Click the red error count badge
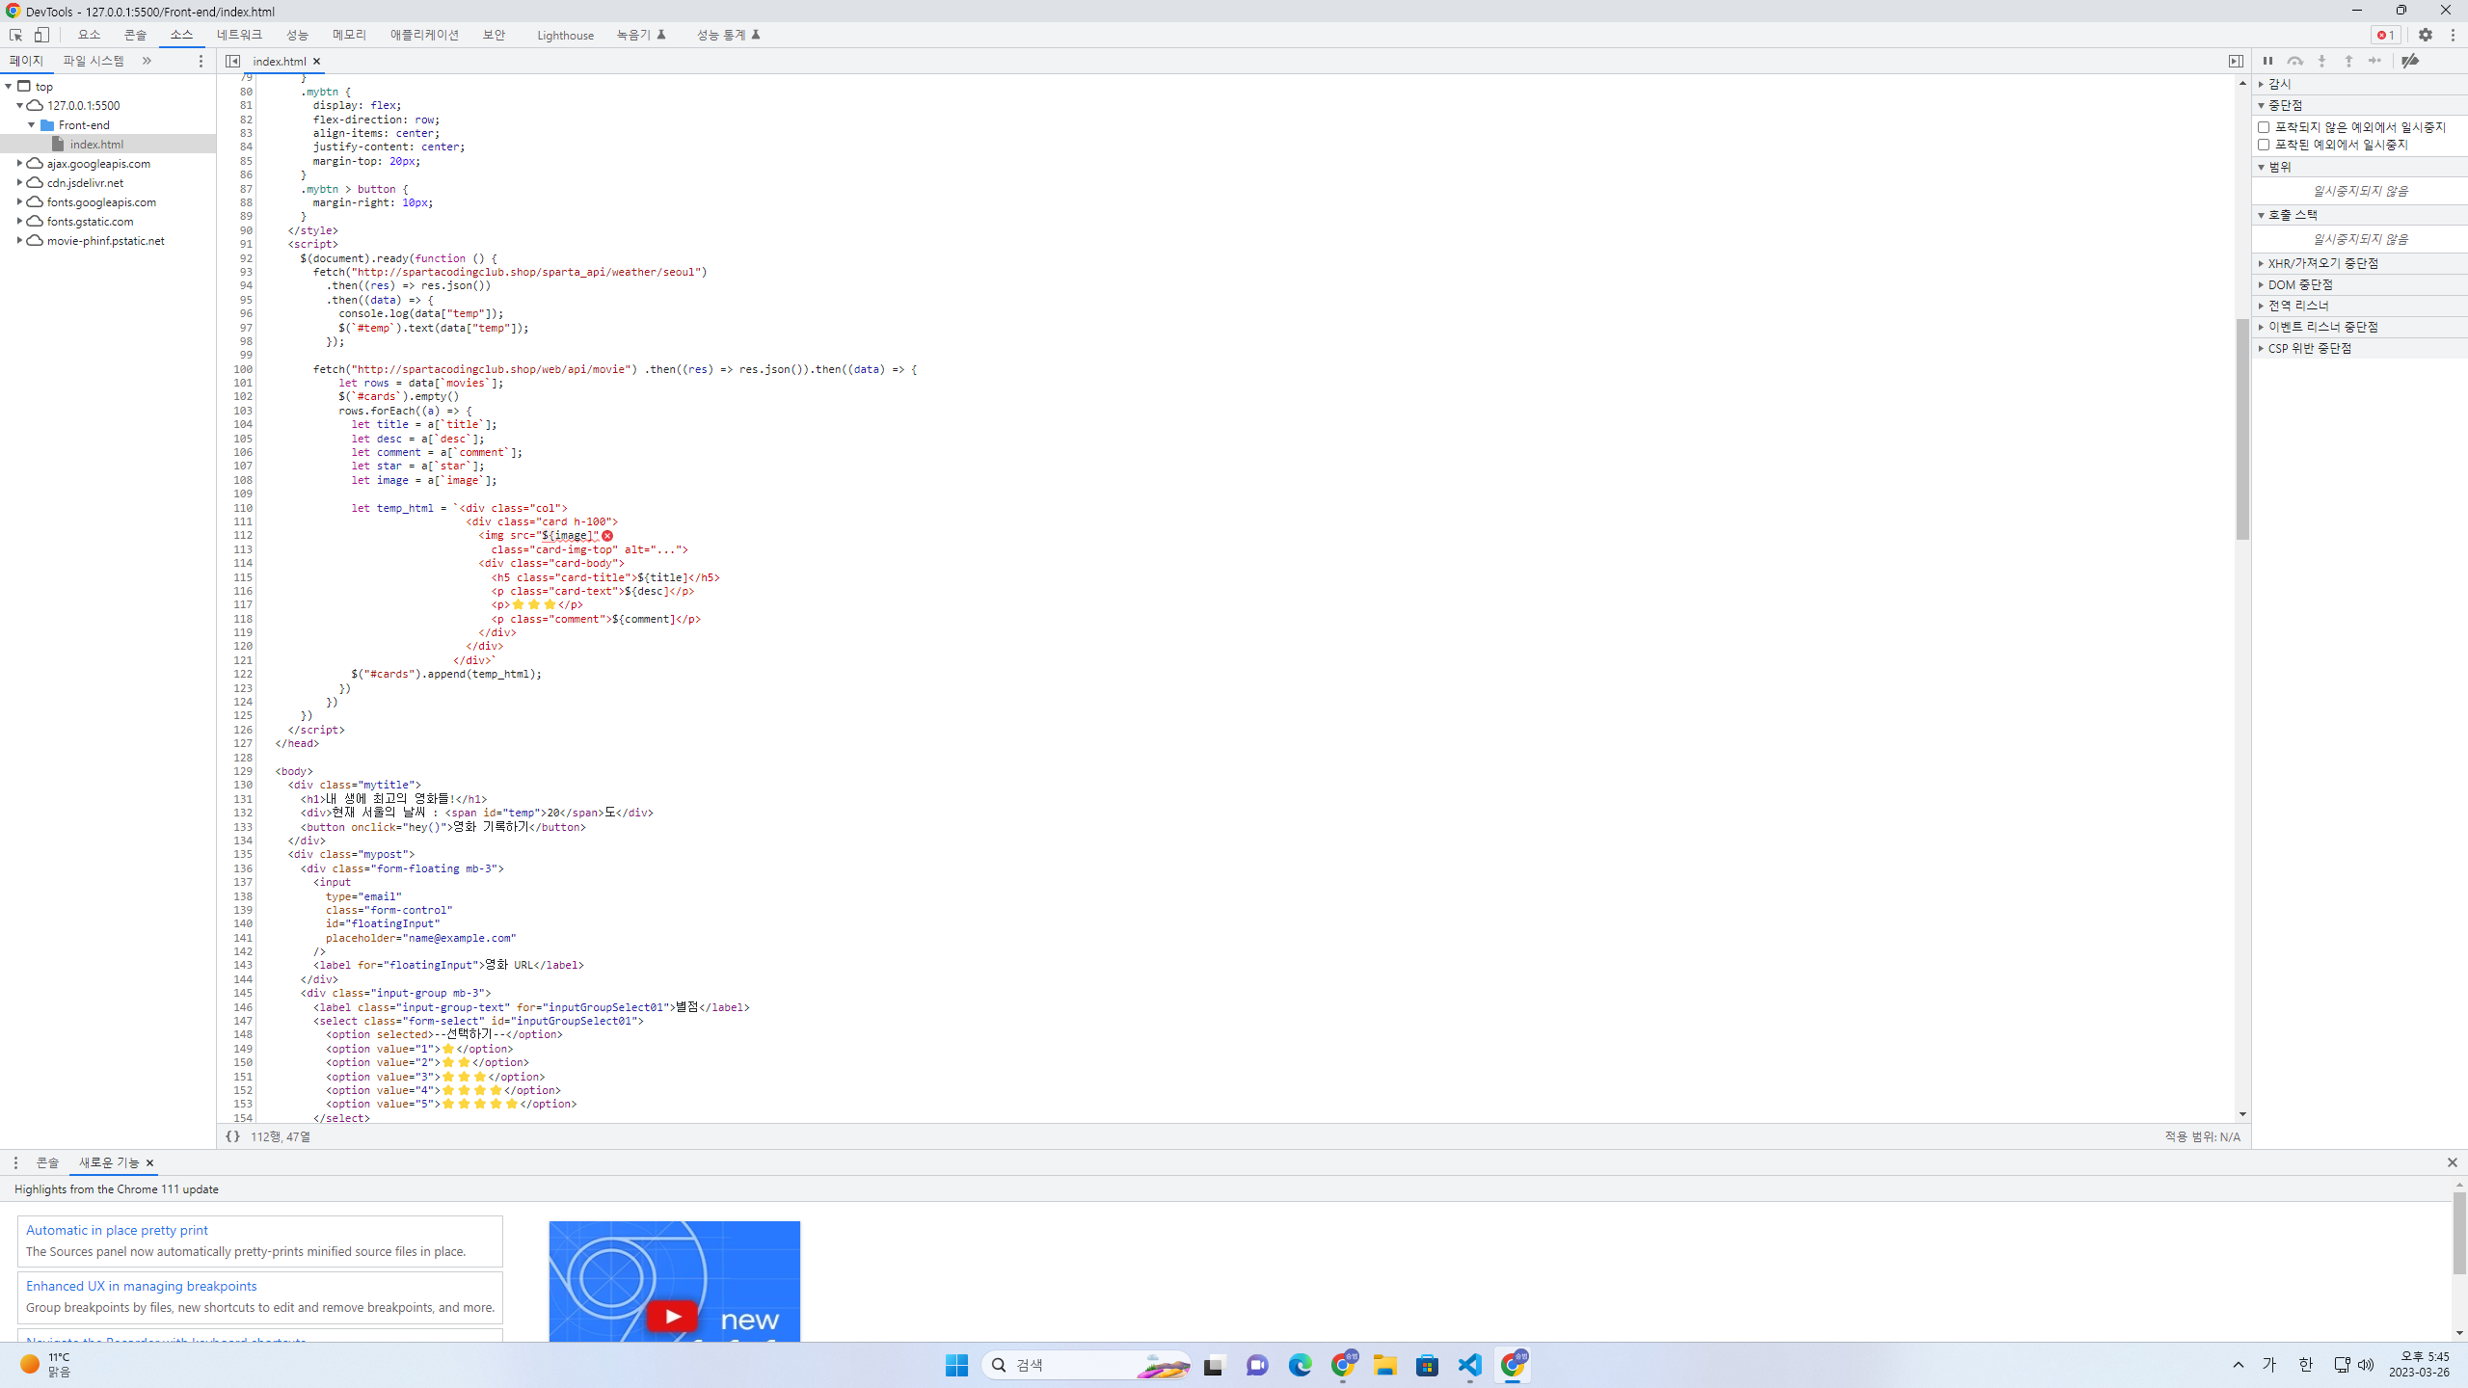2468x1388 pixels. click(2386, 35)
